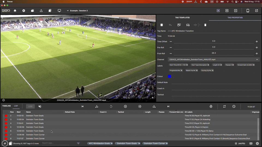Select row 4 Swindon Town Goals at 11:19:41
Image resolution: width=262 pixels, height=147 pixels.
130,123
